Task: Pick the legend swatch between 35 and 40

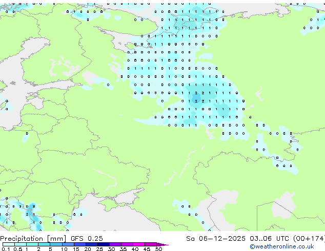Action: click(127, 244)
